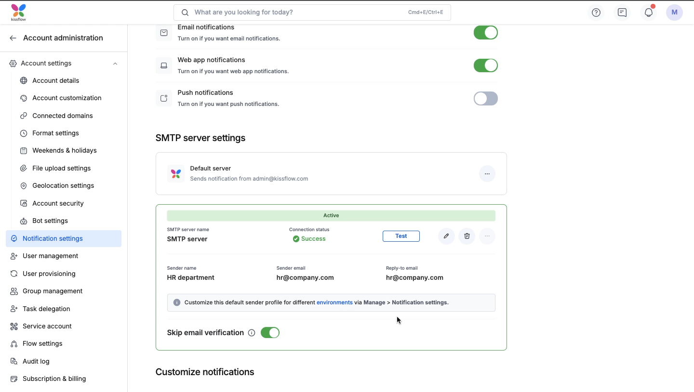Enable the Push notifications toggle
The image size is (694, 392).
(485, 99)
